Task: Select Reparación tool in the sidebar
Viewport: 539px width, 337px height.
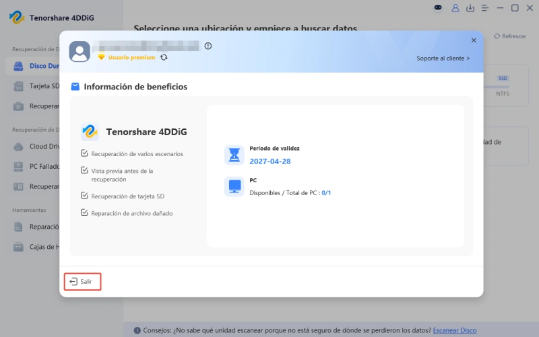Action: [x=34, y=227]
